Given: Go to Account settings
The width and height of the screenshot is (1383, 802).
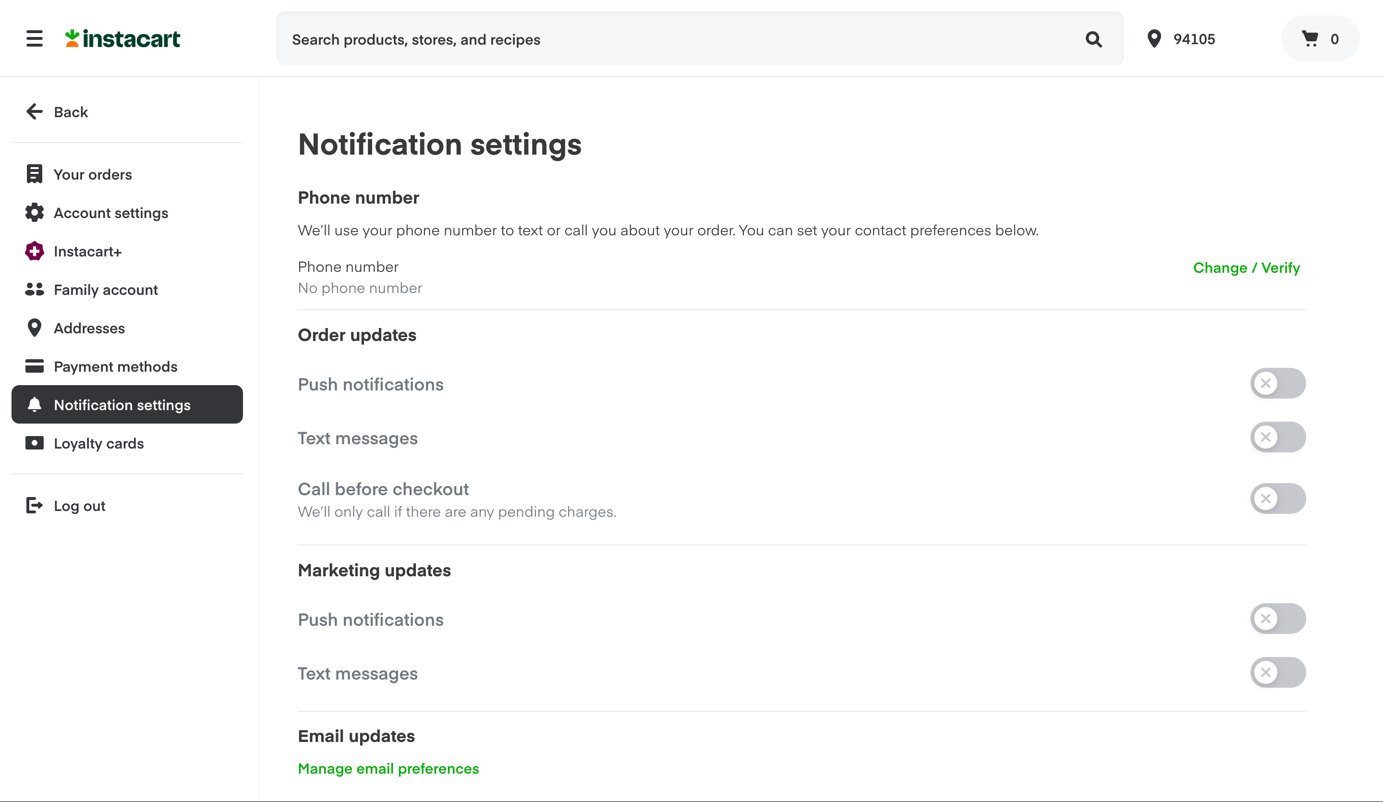Looking at the screenshot, I should click(127, 212).
